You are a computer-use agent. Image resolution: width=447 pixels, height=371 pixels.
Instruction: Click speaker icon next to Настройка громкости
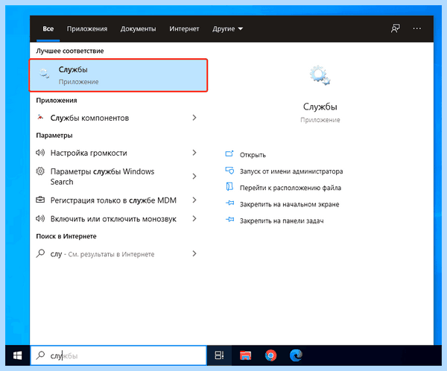point(40,153)
